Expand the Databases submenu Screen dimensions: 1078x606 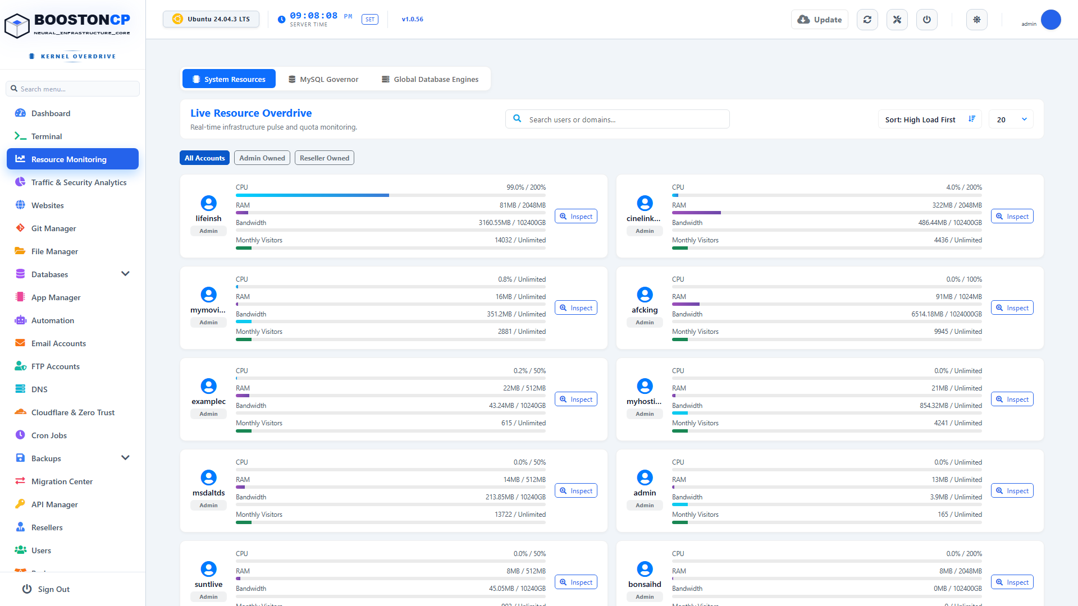coord(125,274)
